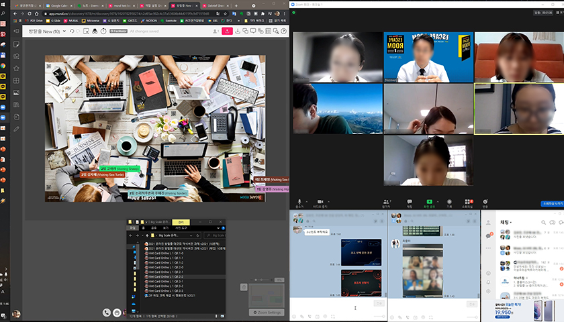Open File Explorer 사진 도구 ribbon tab

[181, 228]
